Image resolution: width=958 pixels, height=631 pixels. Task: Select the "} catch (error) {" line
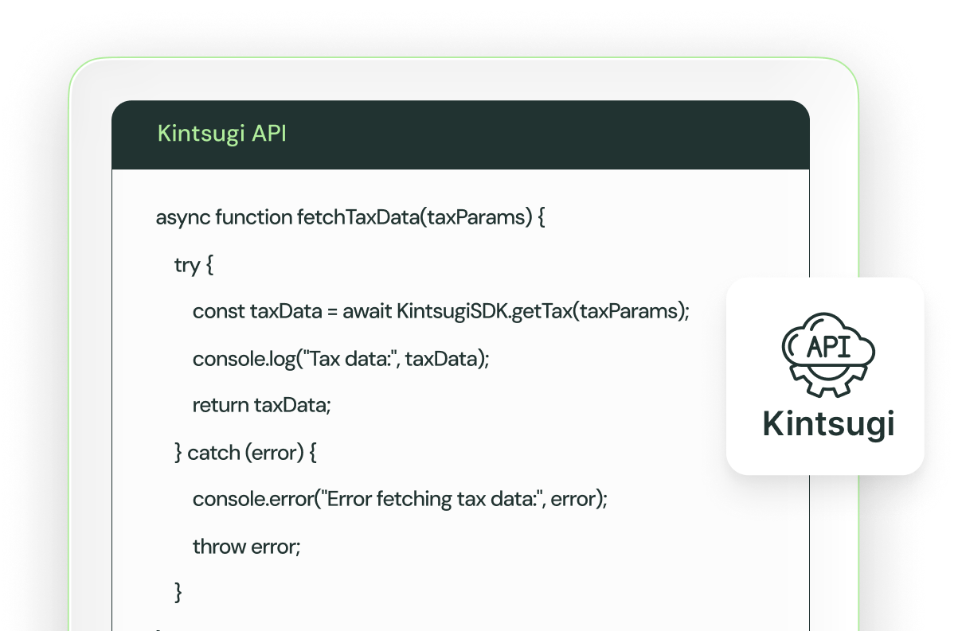[x=245, y=453]
